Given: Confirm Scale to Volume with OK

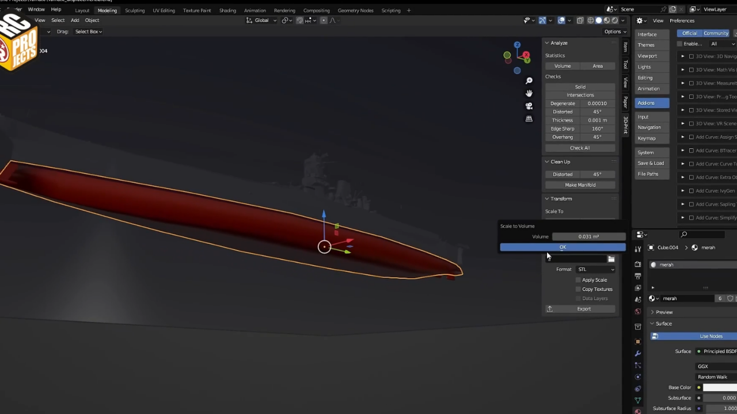Looking at the screenshot, I should tap(563, 247).
